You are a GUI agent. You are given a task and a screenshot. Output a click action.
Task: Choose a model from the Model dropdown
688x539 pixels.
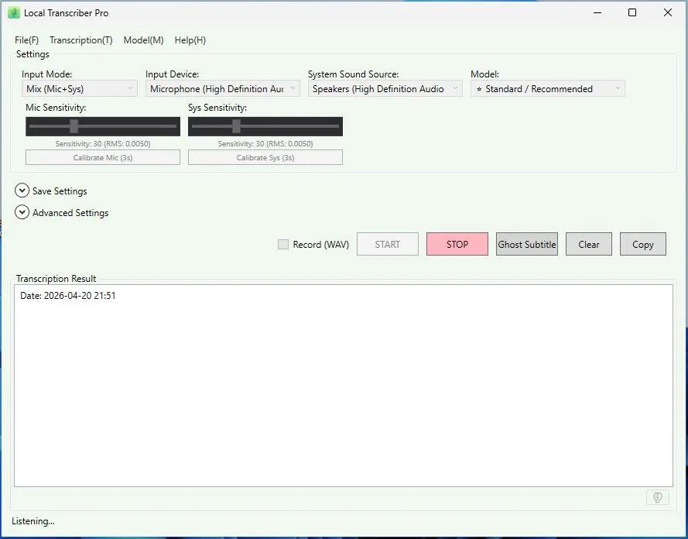coord(547,89)
